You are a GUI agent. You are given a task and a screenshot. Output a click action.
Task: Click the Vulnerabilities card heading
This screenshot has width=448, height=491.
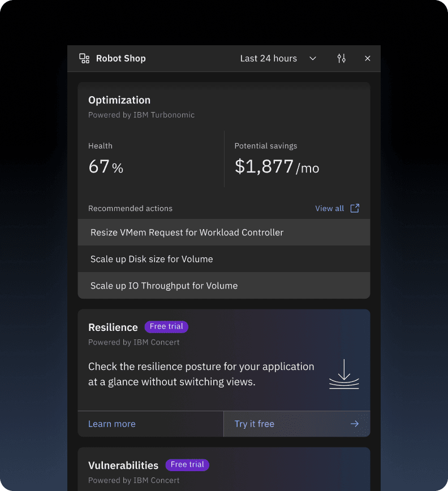click(123, 466)
